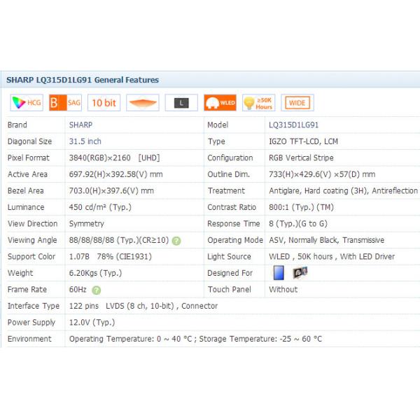Viewport: 420px width, 420px height.
Task: Click the Model row label
Action: click(x=218, y=125)
